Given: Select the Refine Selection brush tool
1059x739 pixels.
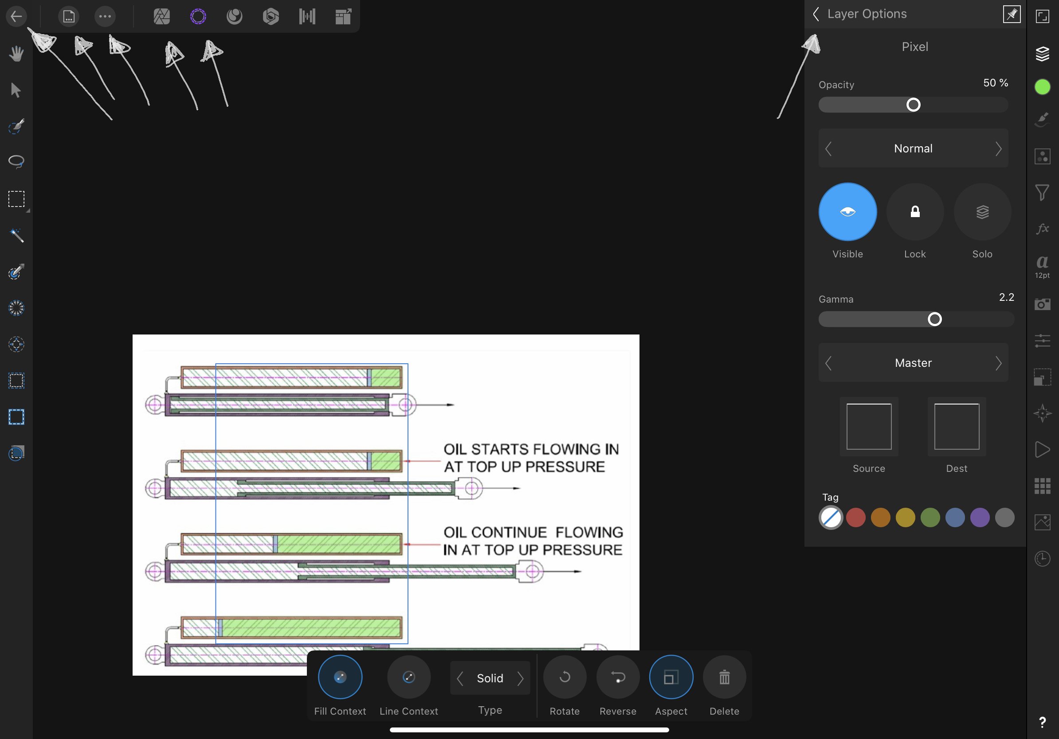Looking at the screenshot, I should [x=16, y=272].
